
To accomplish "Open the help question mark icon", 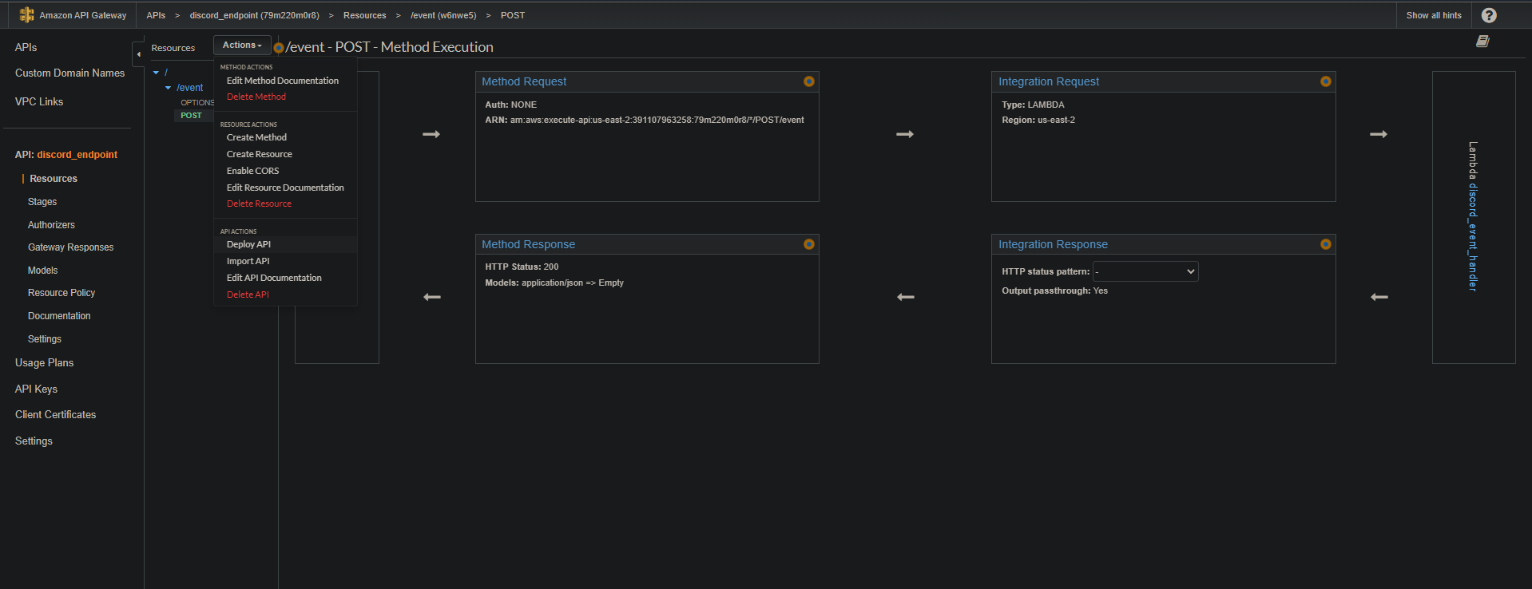I will pyautogui.click(x=1489, y=15).
